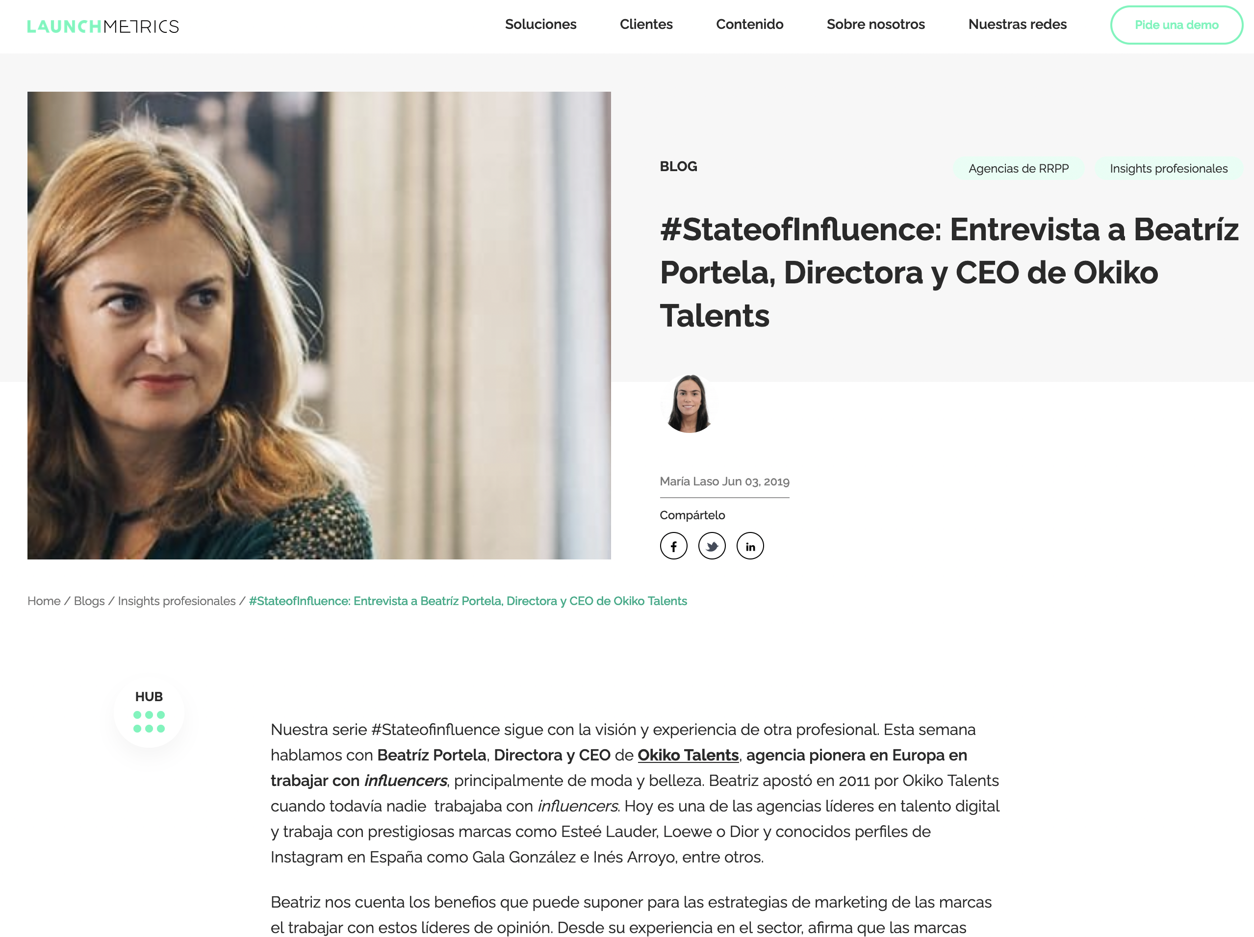
Task: Share the article on Facebook
Action: click(673, 546)
